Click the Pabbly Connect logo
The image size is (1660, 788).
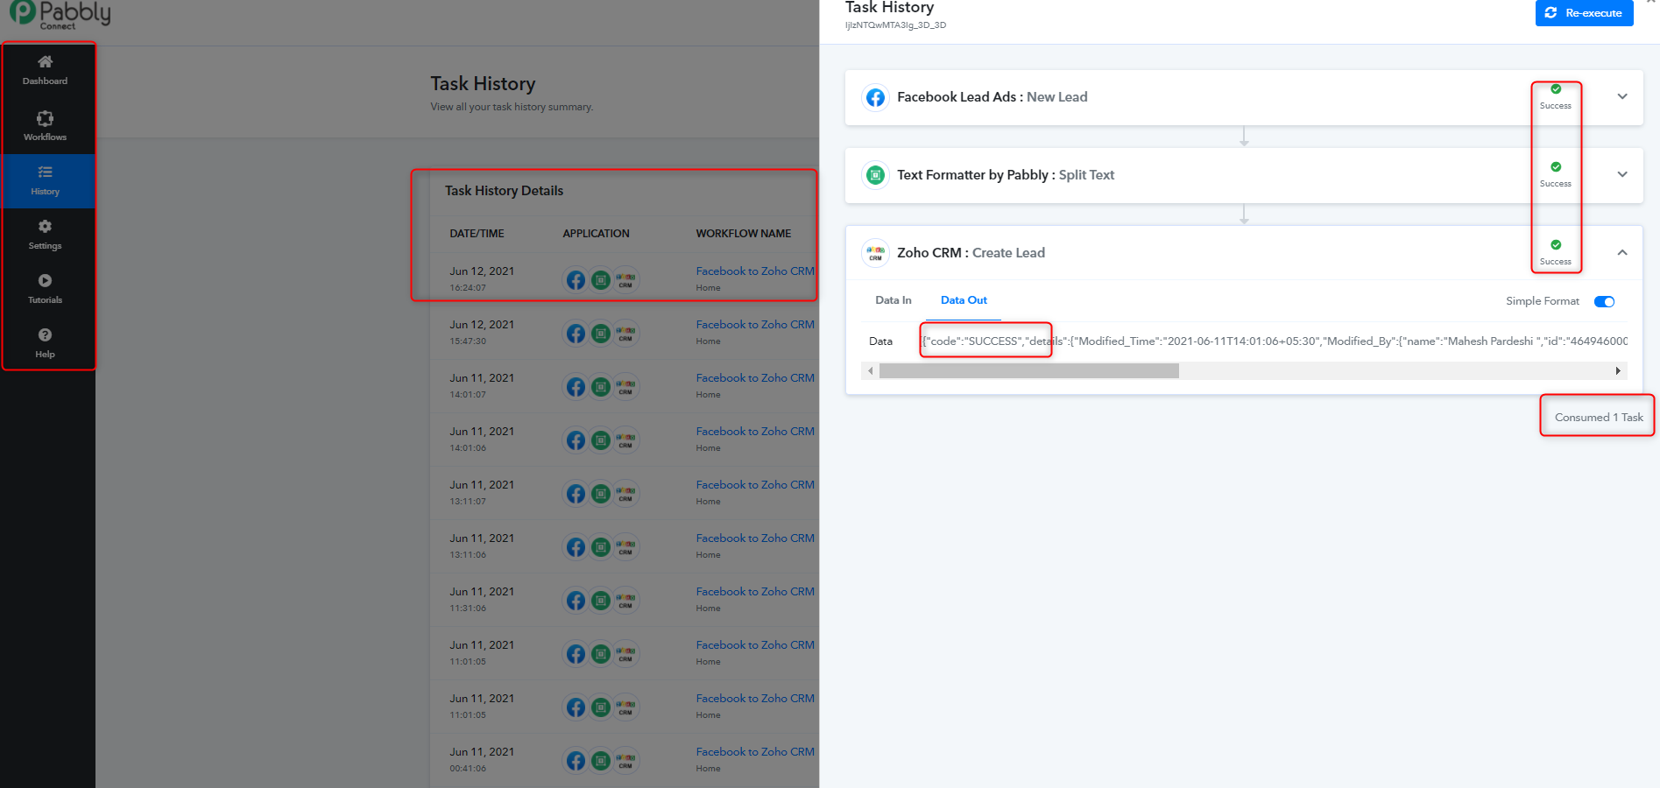(x=60, y=15)
